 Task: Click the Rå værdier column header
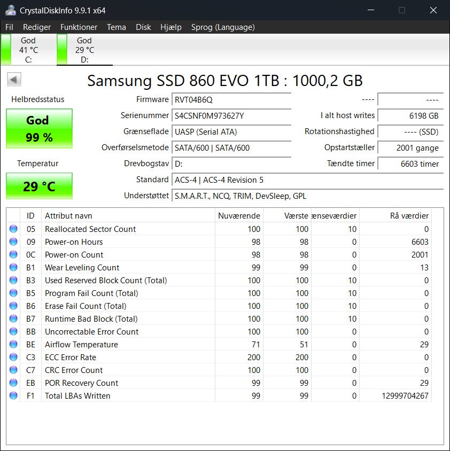point(395,216)
